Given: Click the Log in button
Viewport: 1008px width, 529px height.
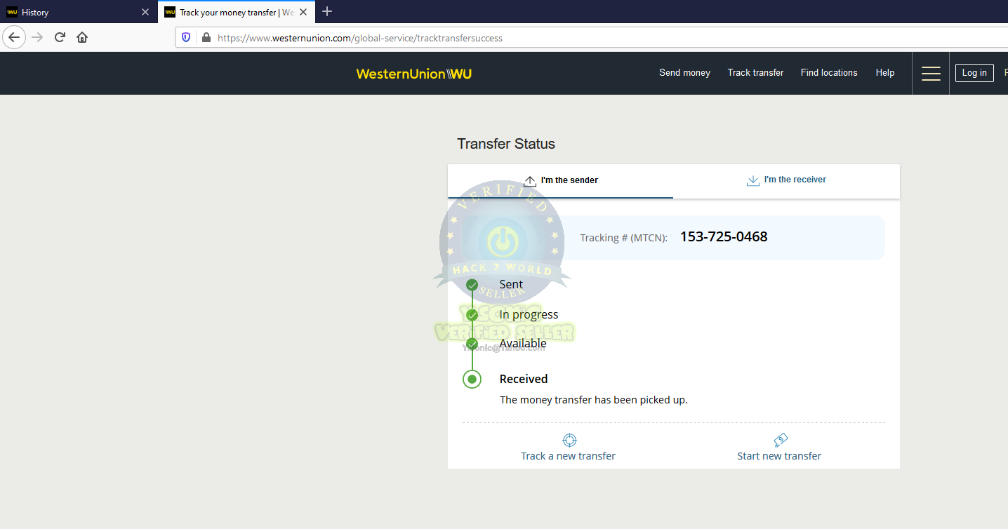Looking at the screenshot, I should 974,72.
